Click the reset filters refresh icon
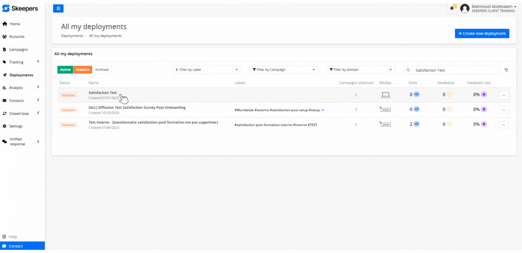Image resolution: width=522 pixels, height=253 pixels. (x=506, y=70)
